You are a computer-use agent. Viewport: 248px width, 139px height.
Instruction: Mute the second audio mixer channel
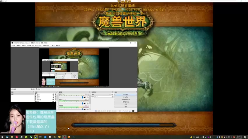pos(85,103)
